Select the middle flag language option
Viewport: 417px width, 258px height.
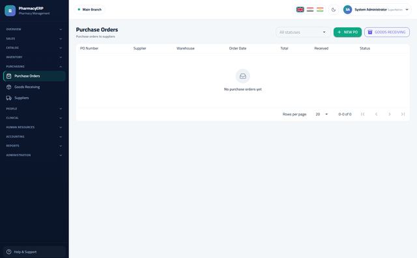tap(310, 10)
